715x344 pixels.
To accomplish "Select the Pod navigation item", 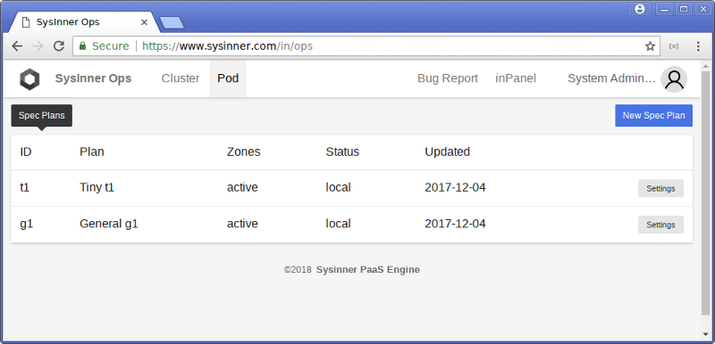I will pos(228,78).
